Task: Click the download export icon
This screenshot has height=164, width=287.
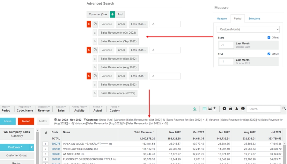Action: coord(237,109)
